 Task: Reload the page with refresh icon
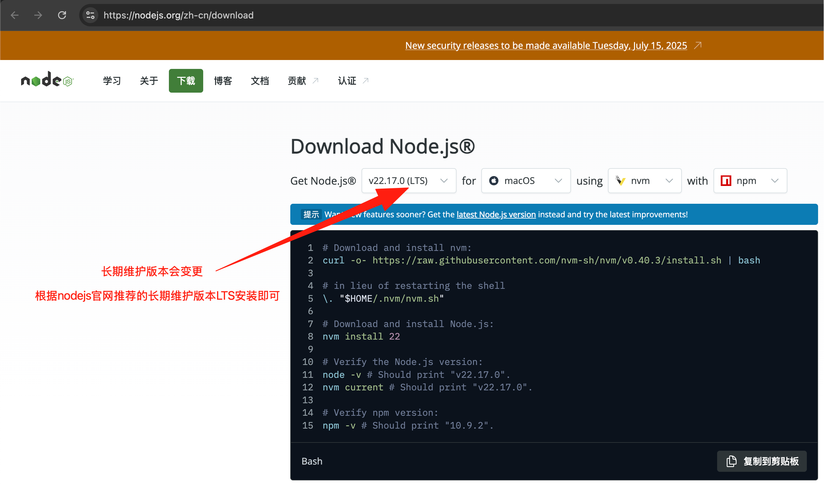coord(62,15)
